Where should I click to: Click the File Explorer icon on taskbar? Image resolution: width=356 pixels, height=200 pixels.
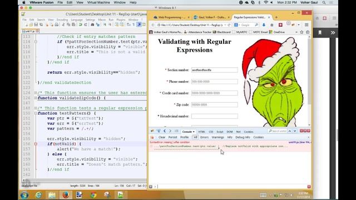click(x=52, y=195)
